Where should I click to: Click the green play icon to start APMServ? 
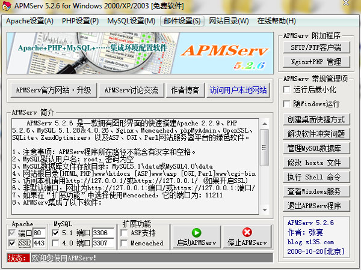[196, 233]
